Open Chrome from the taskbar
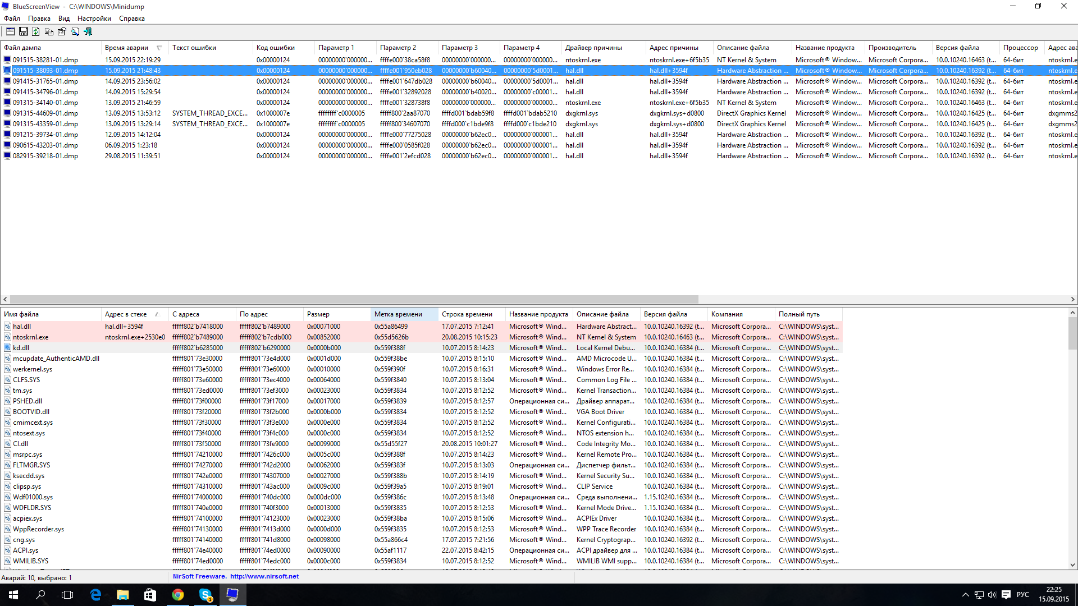The height and width of the screenshot is (606, 1078). pos(177,595)
